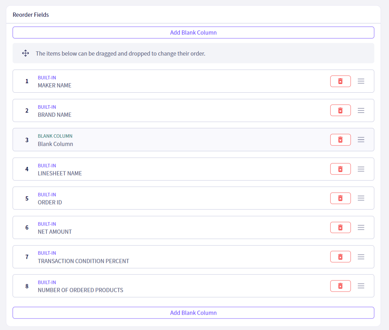Viewport: 389px width, 330px height.
Task: Click the move arrows icon in info banner
Action: point(26,53)
